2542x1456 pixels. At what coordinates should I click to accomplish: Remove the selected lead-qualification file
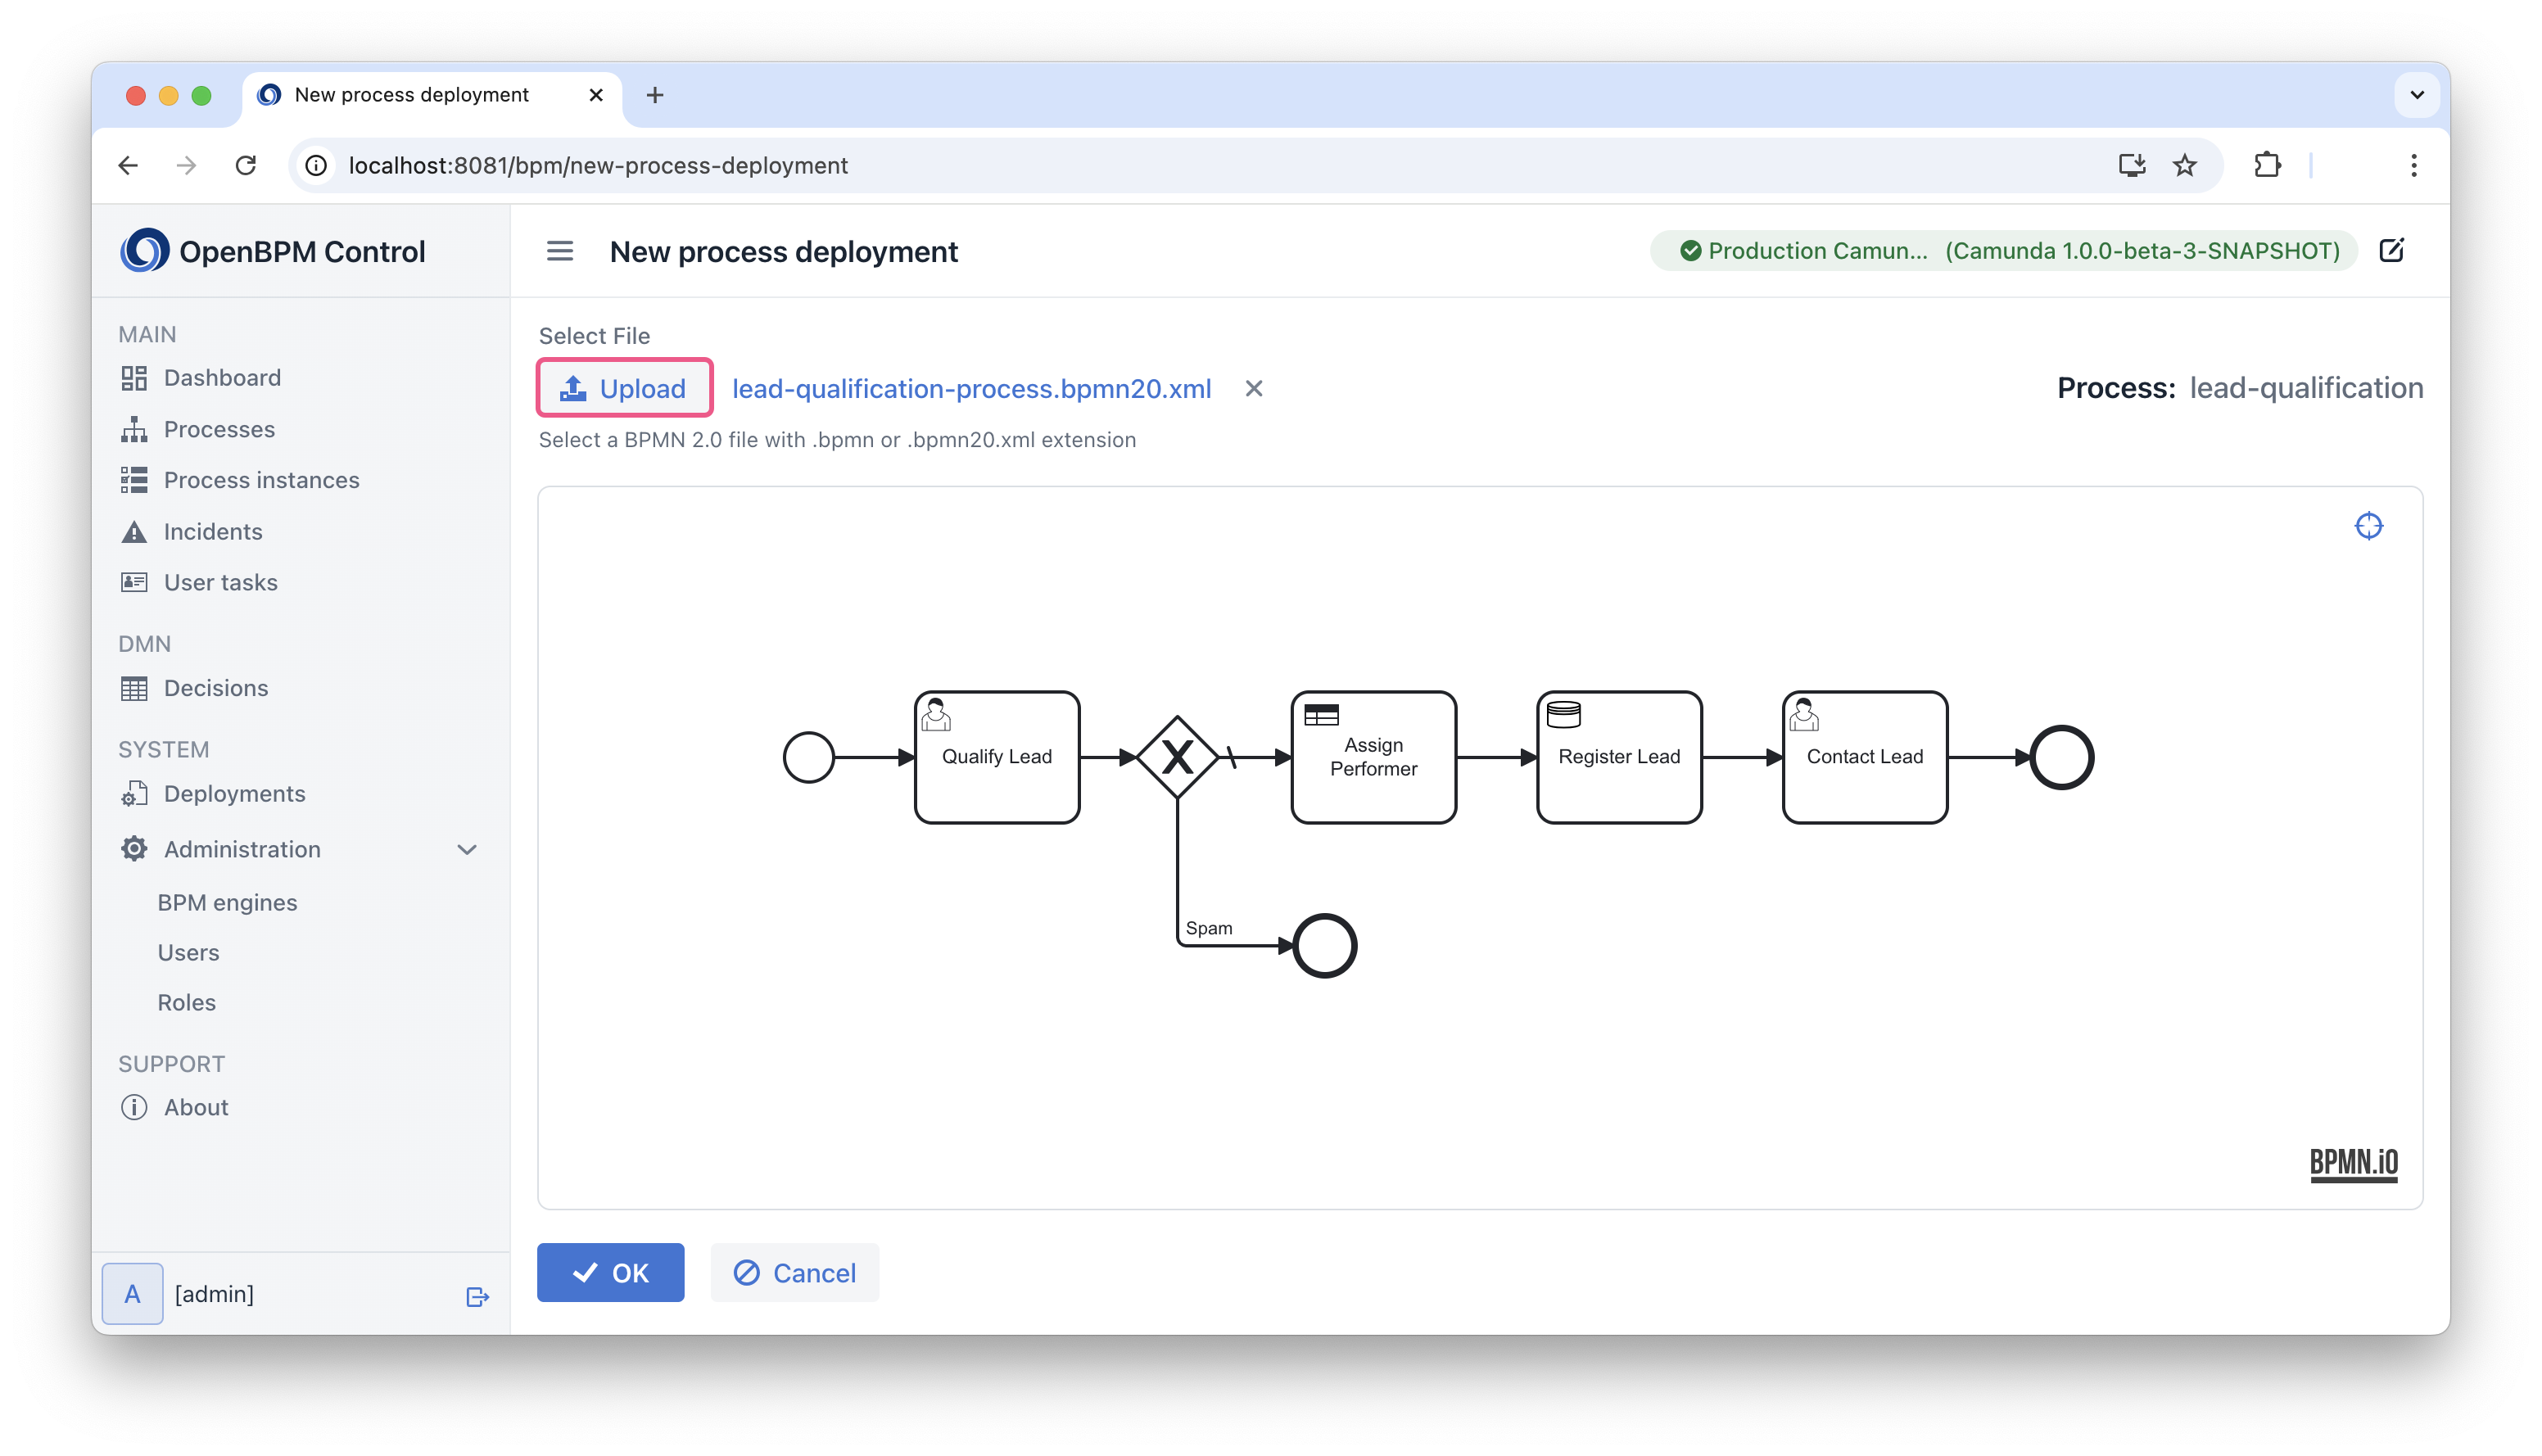[1253, 388]
